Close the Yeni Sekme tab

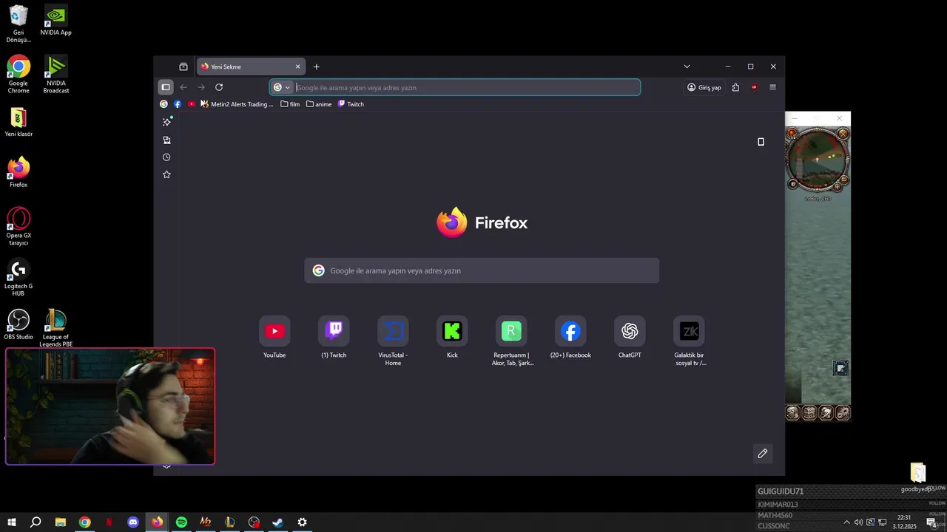click(x=298, y=66)
